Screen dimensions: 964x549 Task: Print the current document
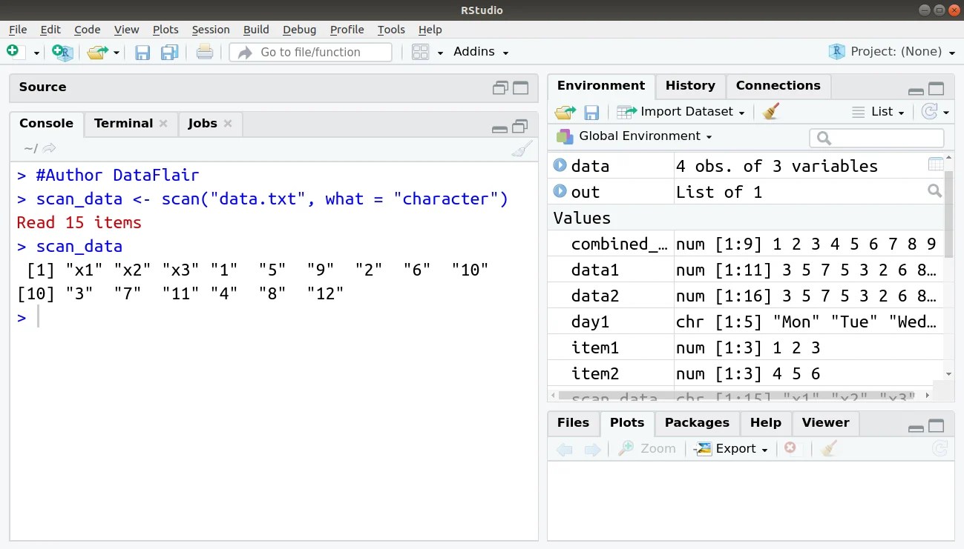click(205, 52)
